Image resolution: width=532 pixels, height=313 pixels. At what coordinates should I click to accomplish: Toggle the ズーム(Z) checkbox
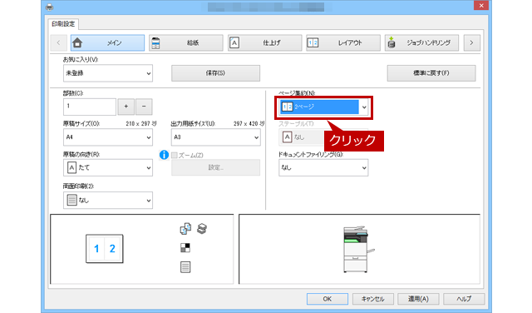tap(175, 156)
